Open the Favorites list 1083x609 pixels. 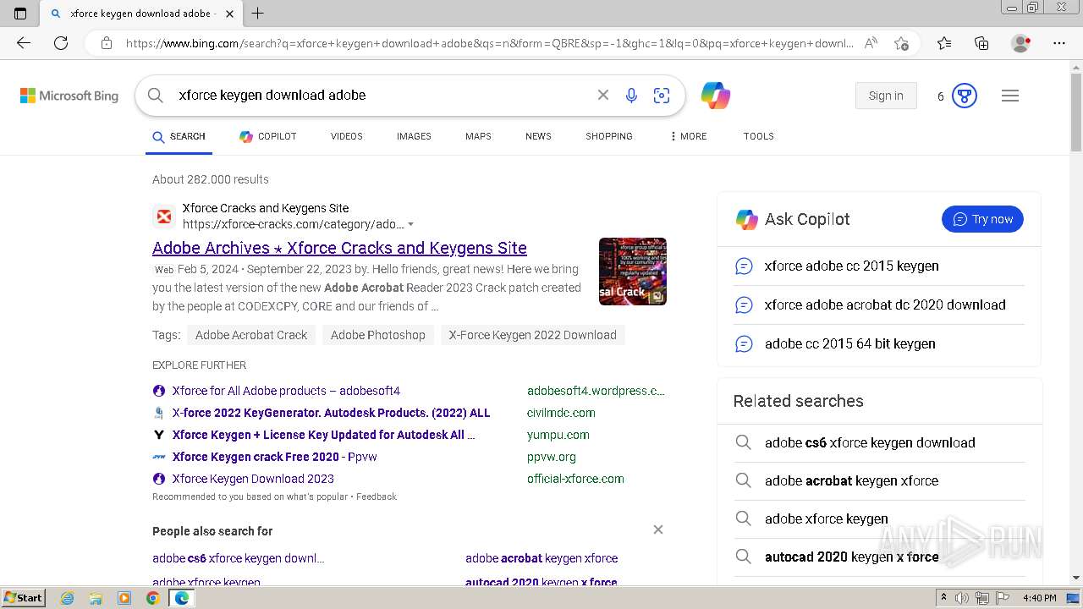tap(944, 43)
